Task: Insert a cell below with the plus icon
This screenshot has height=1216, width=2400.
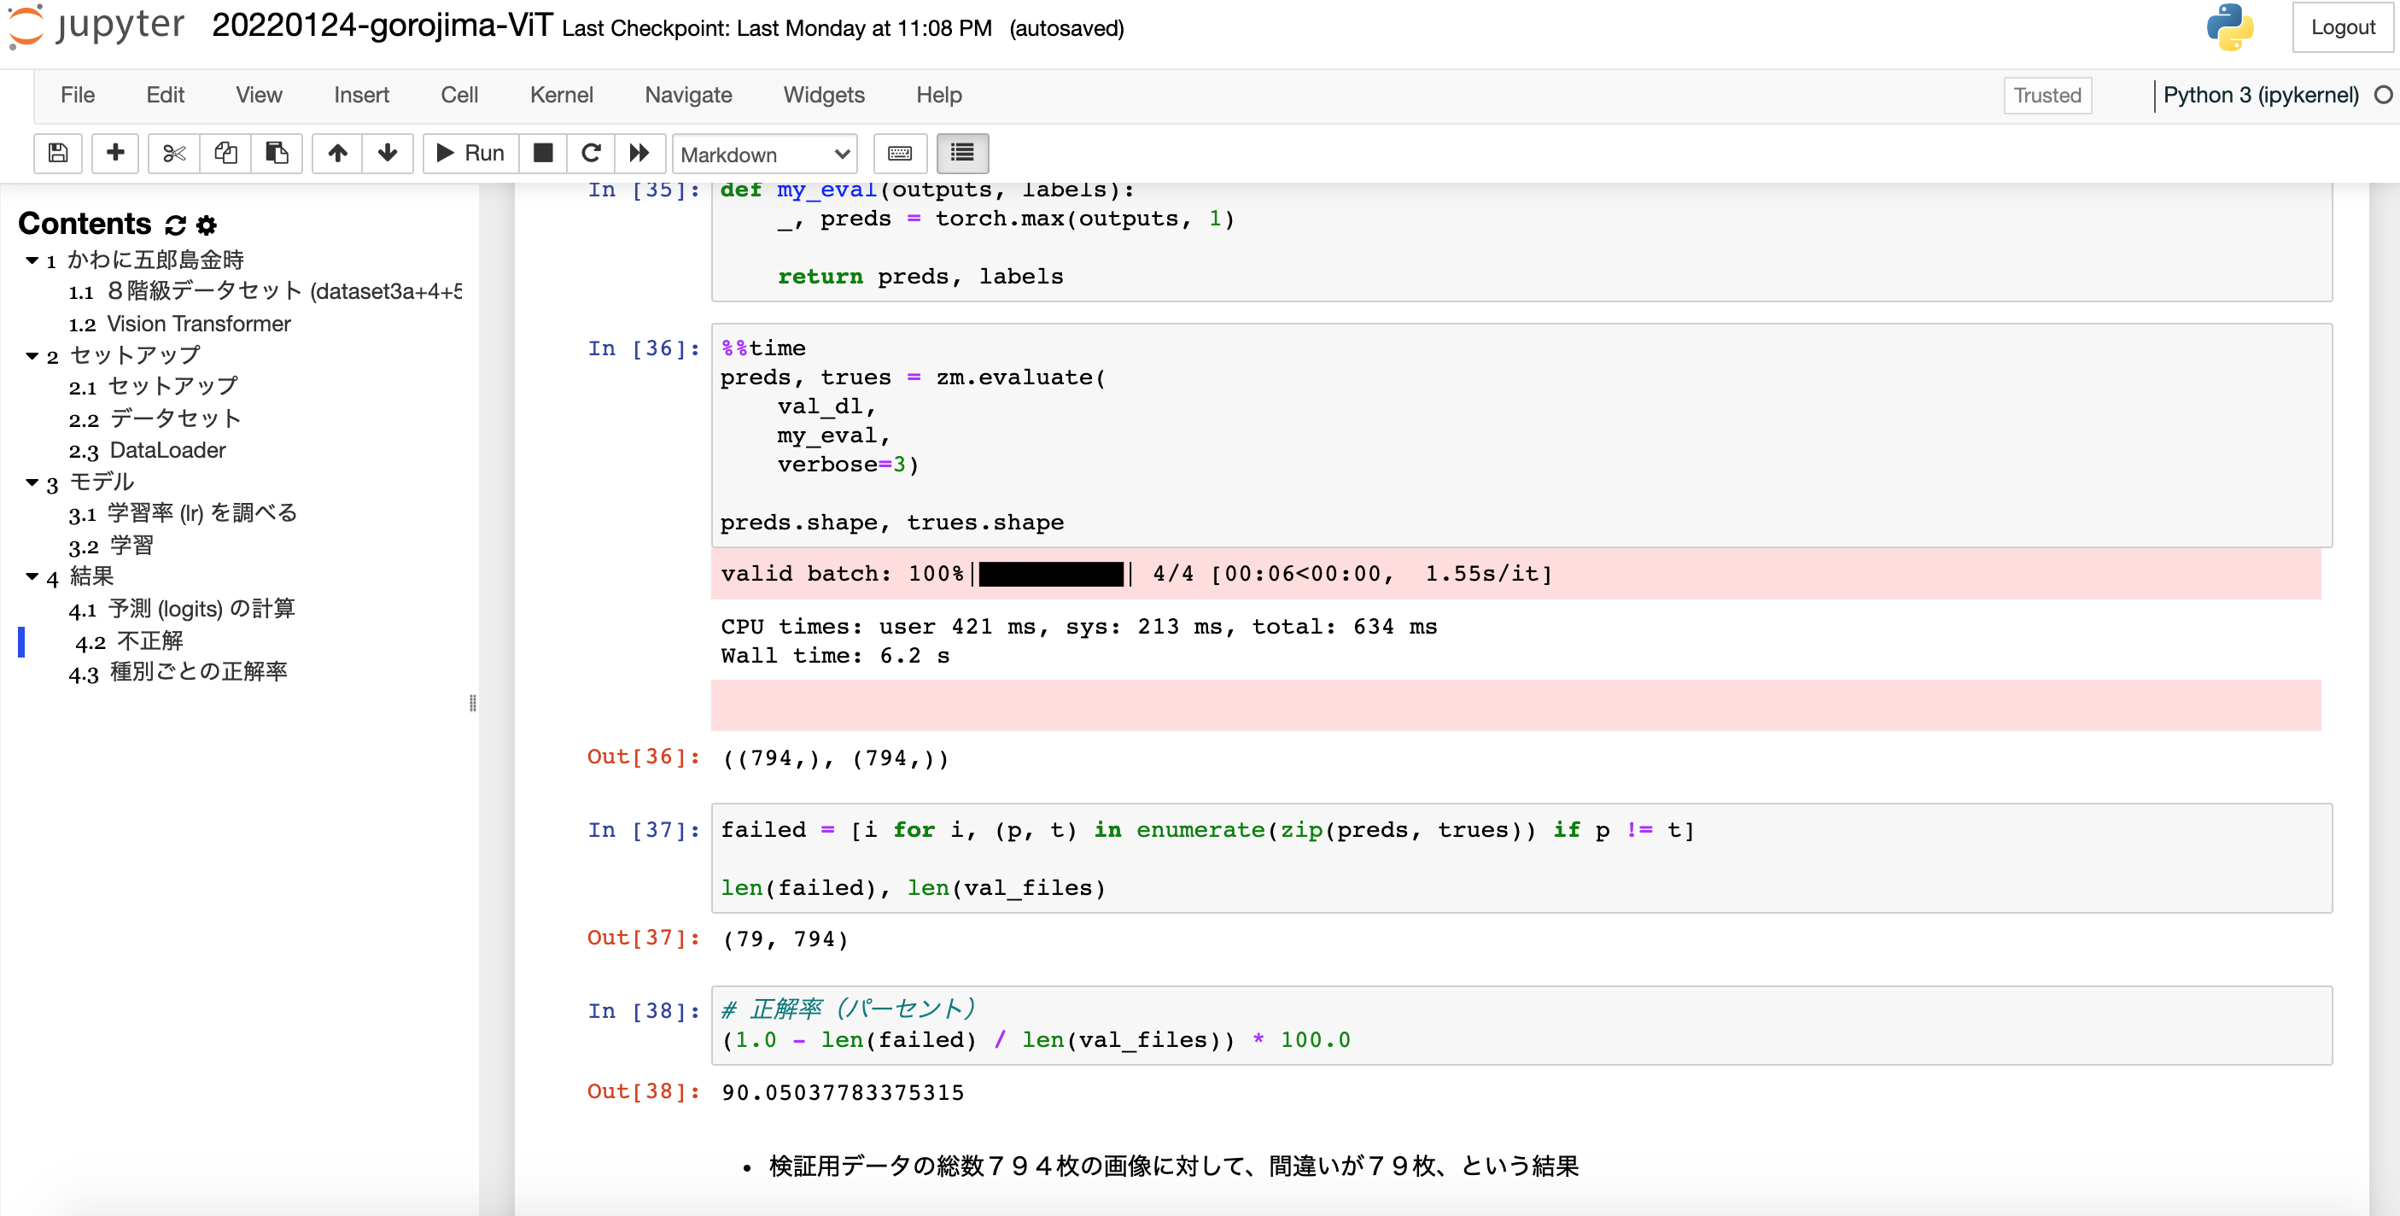Action: (x=115, y=153)
